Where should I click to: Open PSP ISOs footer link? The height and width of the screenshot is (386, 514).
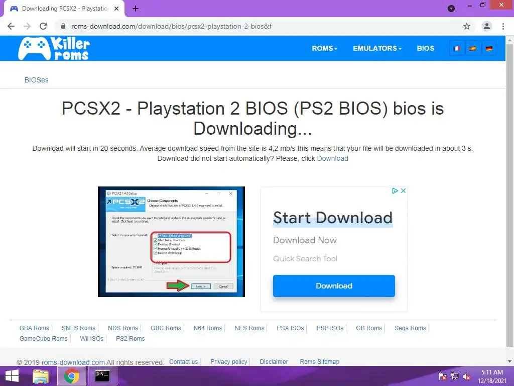[x=330, y=328]
